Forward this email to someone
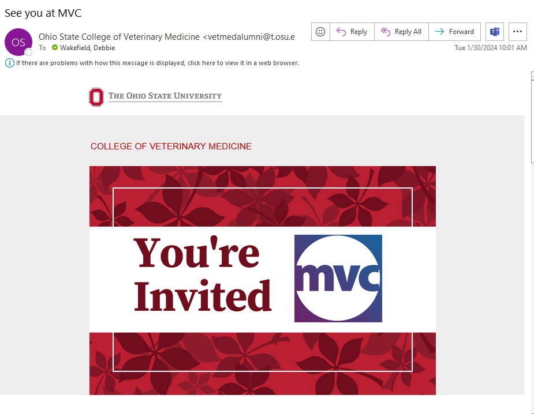Image resolution: width=534 pixels, height=414 pixels. (454, 32)
